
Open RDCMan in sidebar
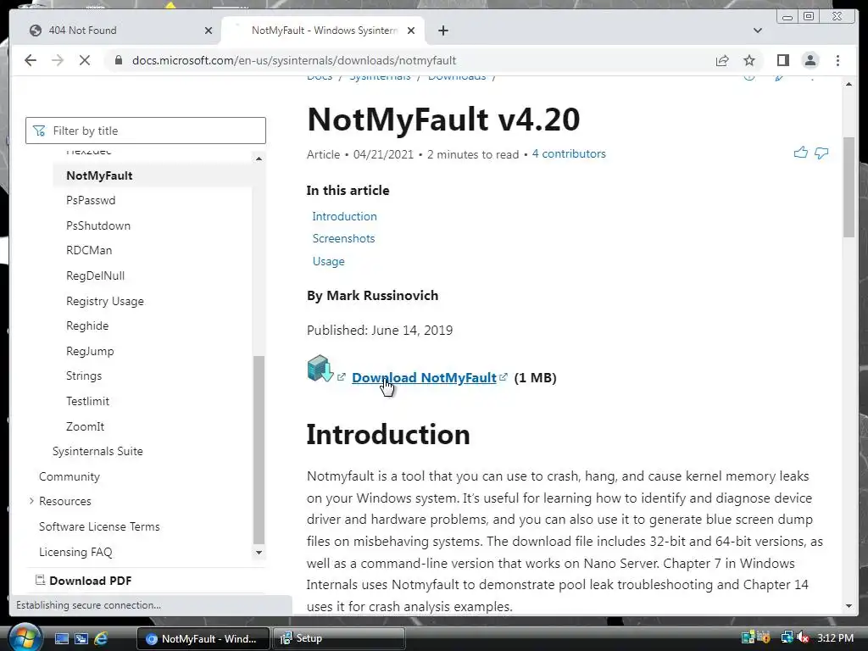coord(88,250)
